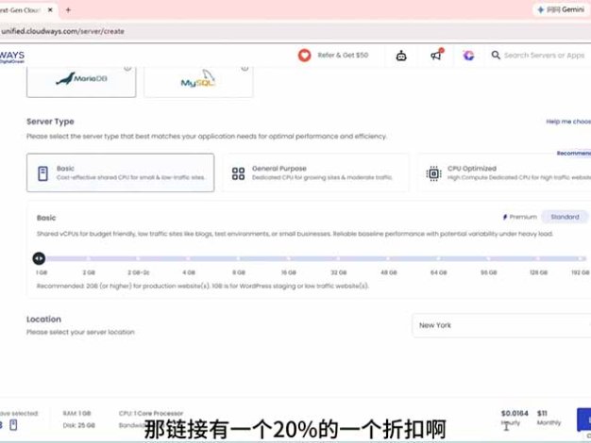Choose the 16 GB size mark
This screenshot has width=591, height=443.
288,258
